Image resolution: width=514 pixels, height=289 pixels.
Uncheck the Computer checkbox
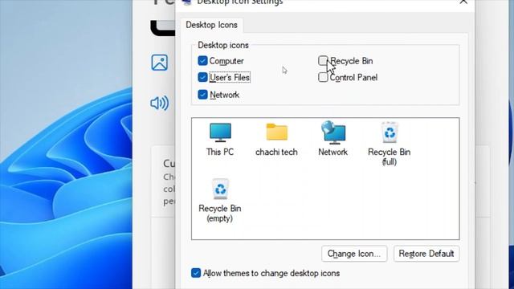pos(202,61)
